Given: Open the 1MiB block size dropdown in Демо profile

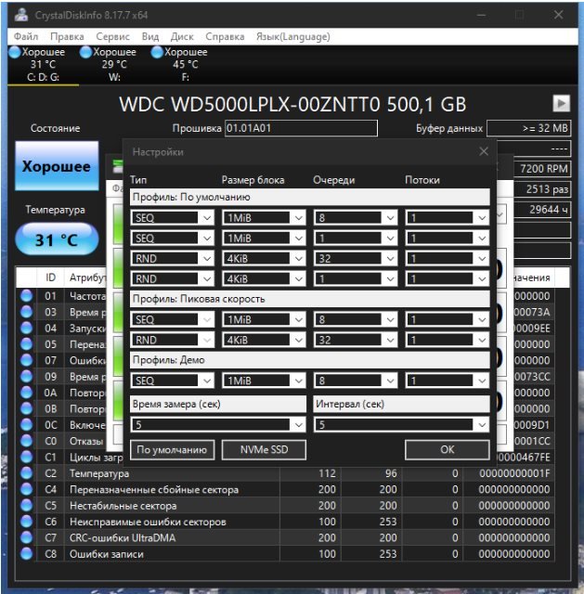Looking at the screenshot, I should 264,381.
